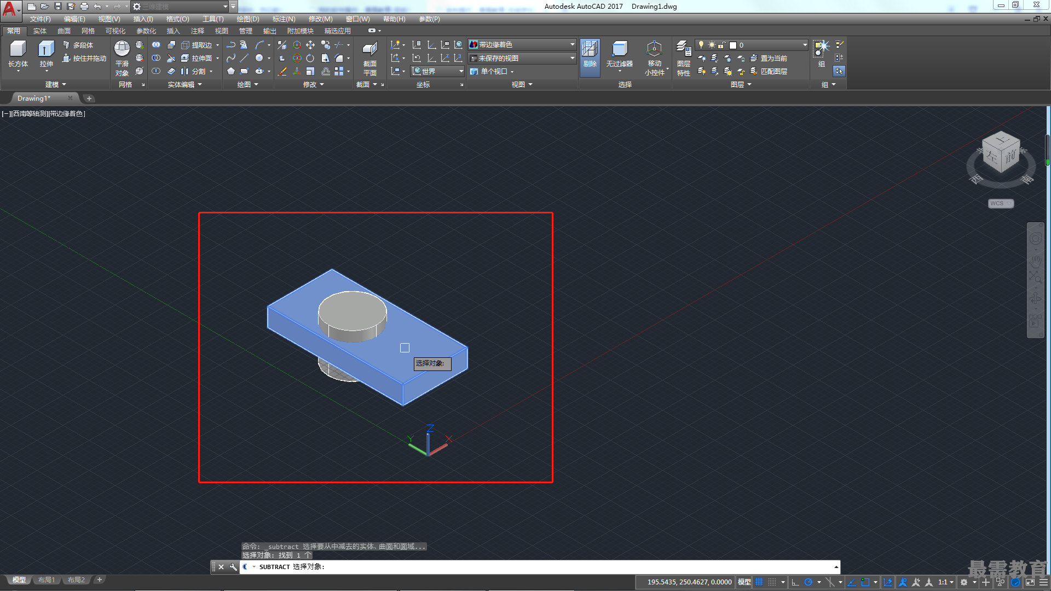
Task: Click Match Layer (匹配图层) button
Action: (769, 71)
